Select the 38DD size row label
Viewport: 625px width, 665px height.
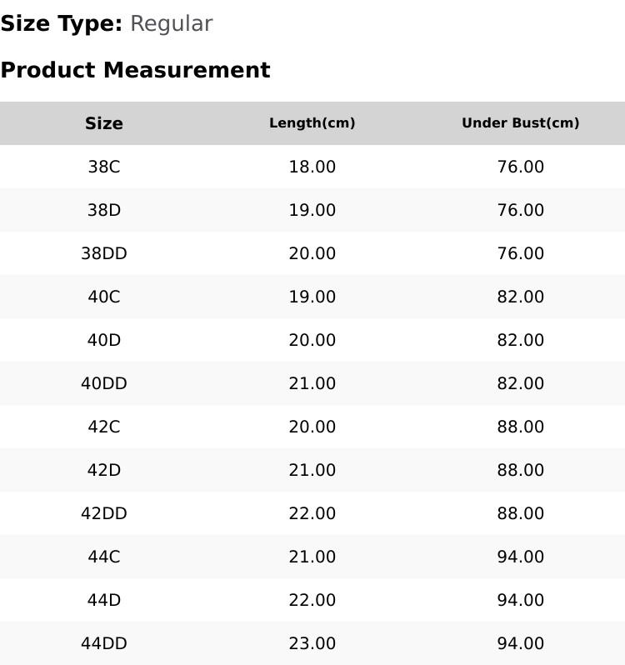(104, 253)
